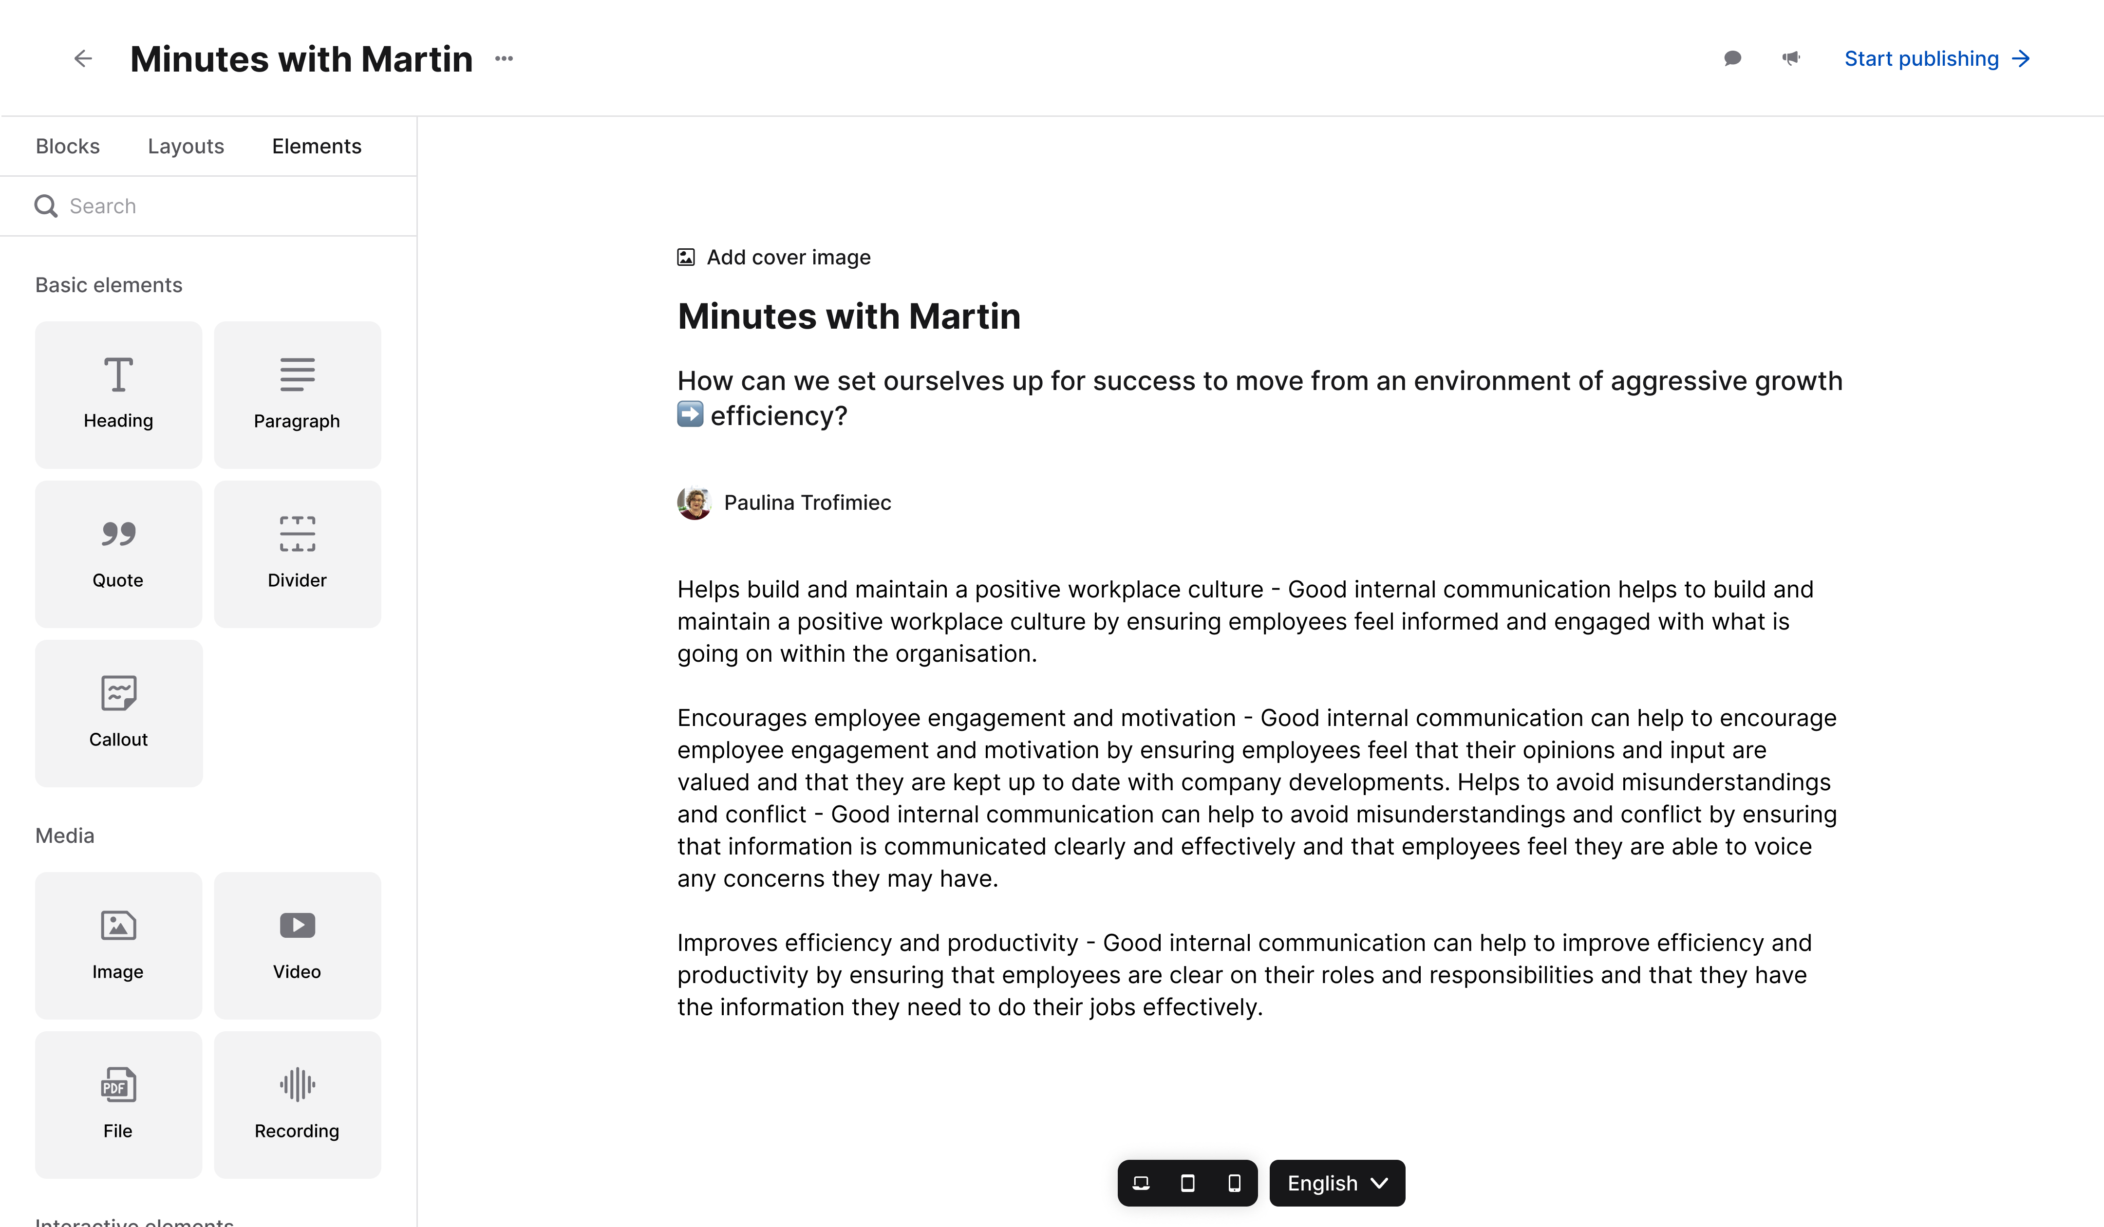The height and width of the screenshot is (1227, 2104).
Task: Insert an Image media element
Action: click(x=118, y=945)
